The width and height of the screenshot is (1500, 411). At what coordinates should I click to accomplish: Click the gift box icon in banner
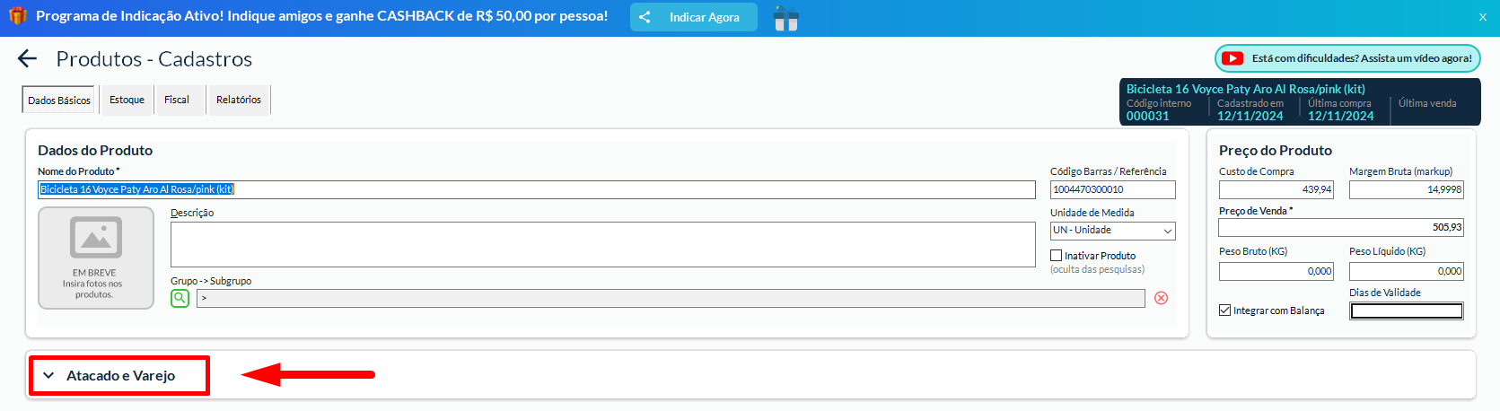(x=786, y=18)
